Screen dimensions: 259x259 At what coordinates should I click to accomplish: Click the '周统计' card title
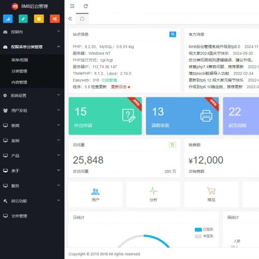click(233, 218)
